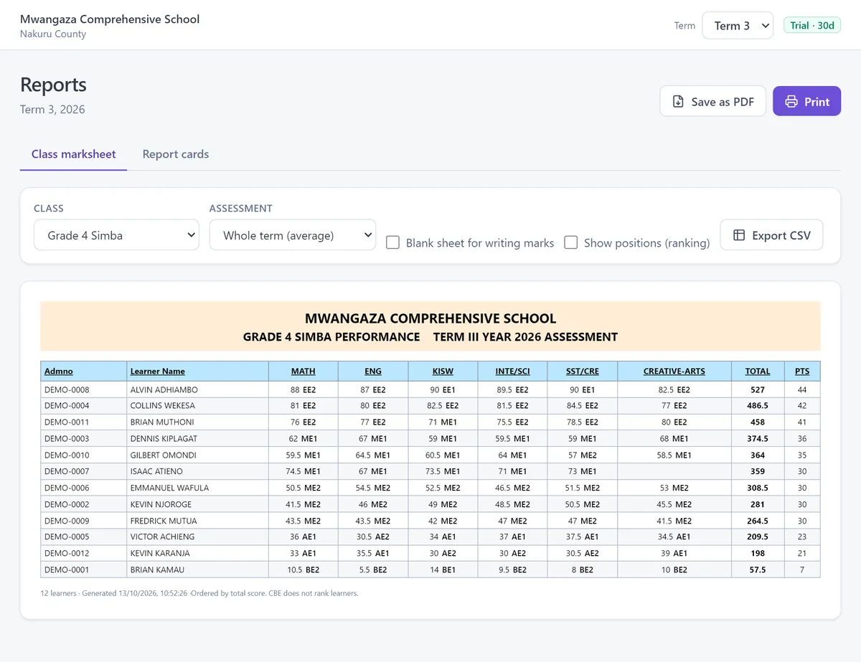Export the marksheet as CSV
The width and height of the screenshot is (861, 662).
coord(771,235)
